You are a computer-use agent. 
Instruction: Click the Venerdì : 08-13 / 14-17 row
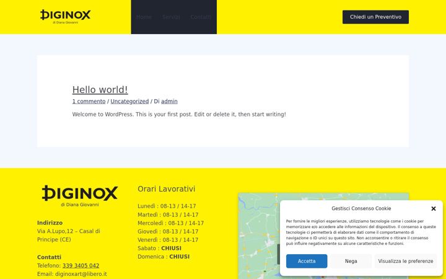[168, 240]
